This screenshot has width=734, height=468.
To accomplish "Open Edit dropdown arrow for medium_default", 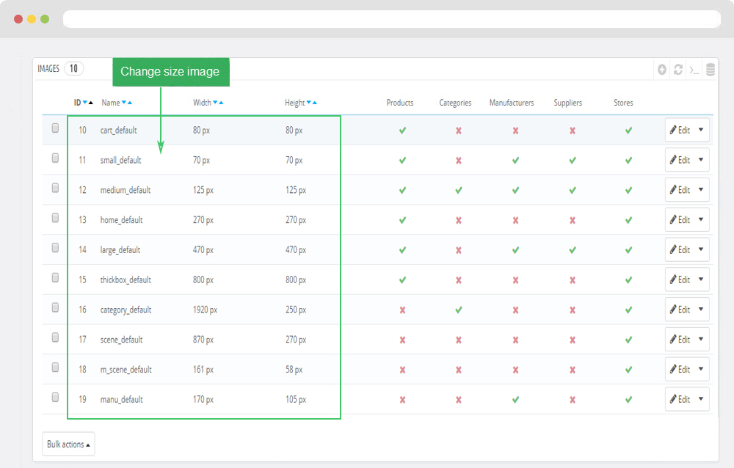I will coord(701,189).
